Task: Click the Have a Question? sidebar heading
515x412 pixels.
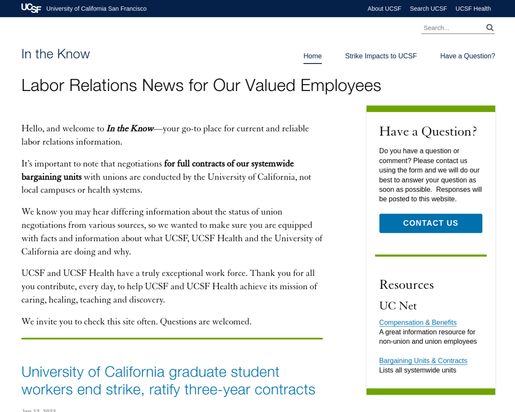Action: click(428, 132)
